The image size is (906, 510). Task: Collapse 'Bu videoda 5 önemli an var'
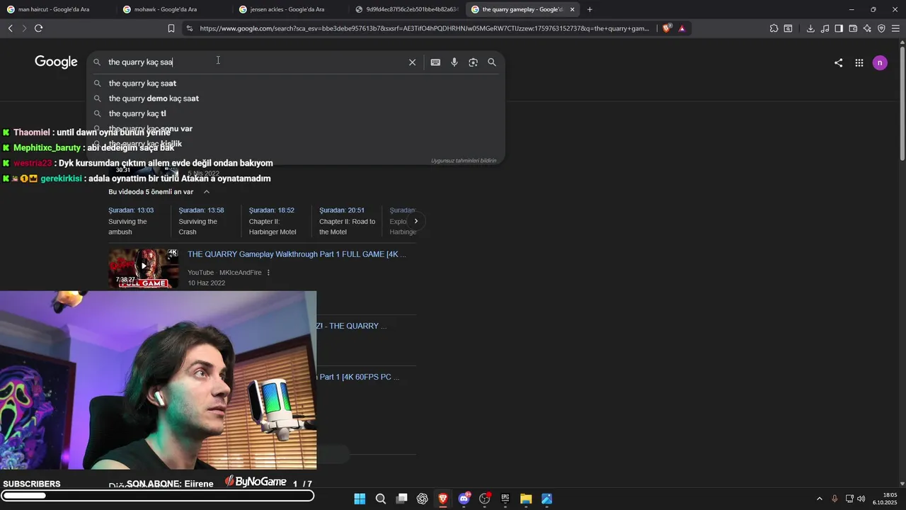click(206, 192)
